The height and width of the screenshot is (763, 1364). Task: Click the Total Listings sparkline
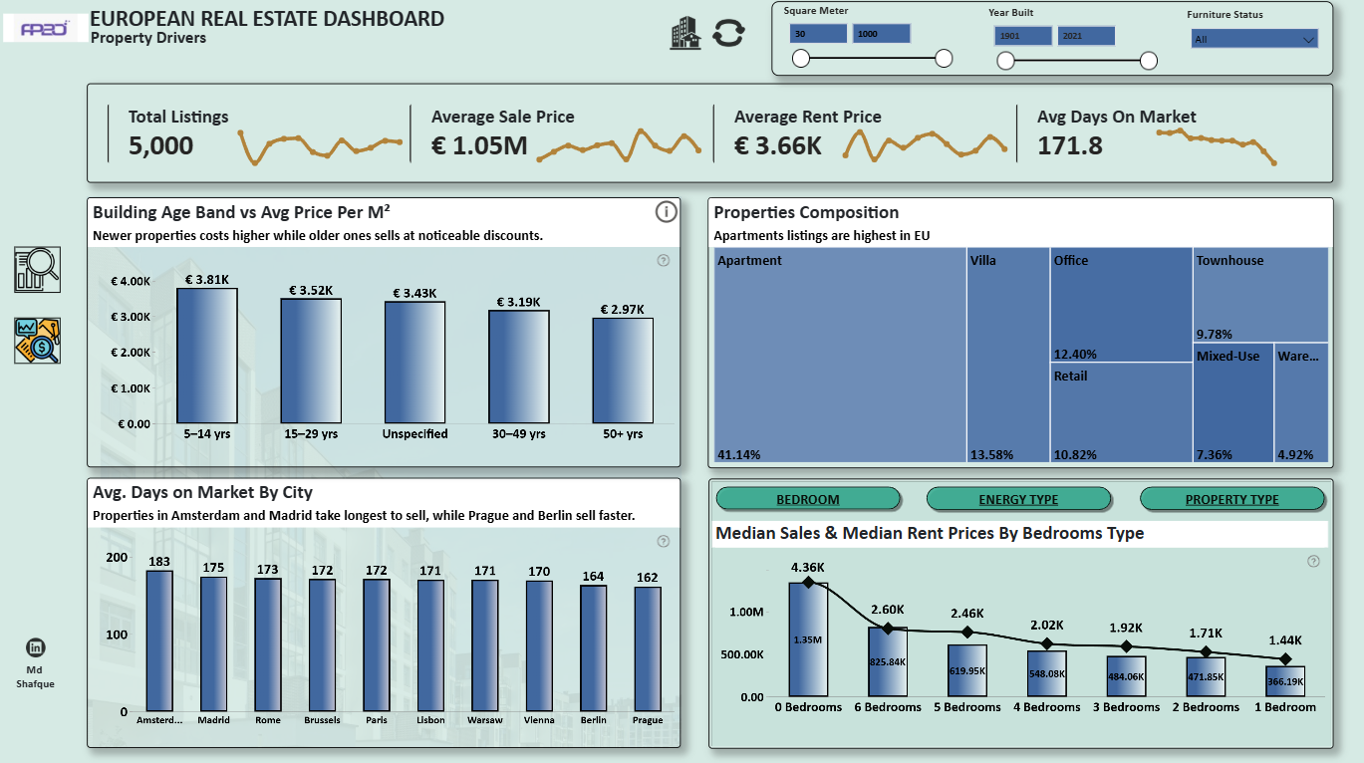(x=321, y=147)
